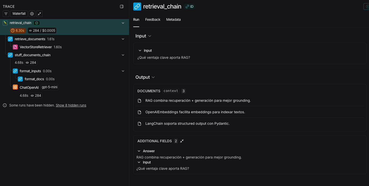This screenshot has height=186, width=369.
Task: Click the collapse icon beside Additional Fields
Action: [x=182, y=141]
